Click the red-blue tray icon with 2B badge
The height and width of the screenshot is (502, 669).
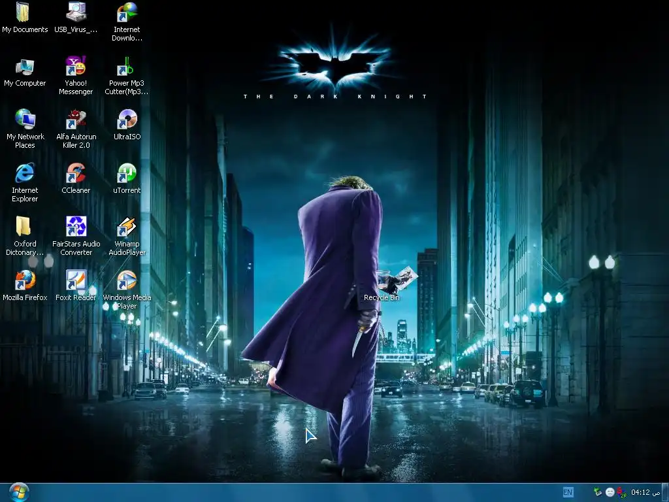pyautogui.click(x=622, y=493)
